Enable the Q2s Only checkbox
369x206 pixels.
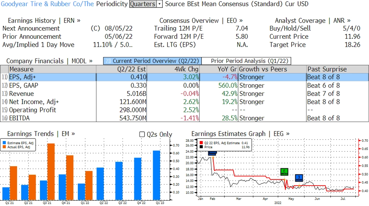(x=142, y=134)
